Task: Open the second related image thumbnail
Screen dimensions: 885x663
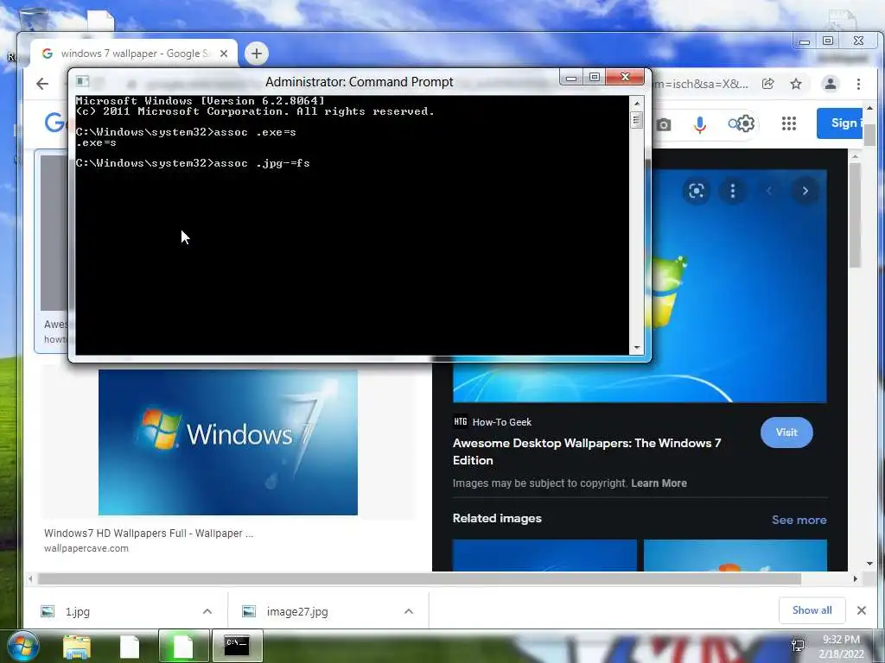Action: pyautogui.click(x=735, y=555)
